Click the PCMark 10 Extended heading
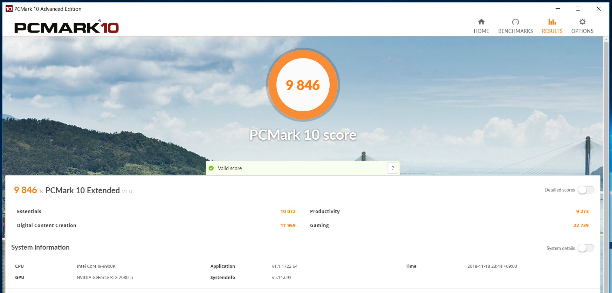This screenshot has height=293, width=612. (x=83, y=190)
